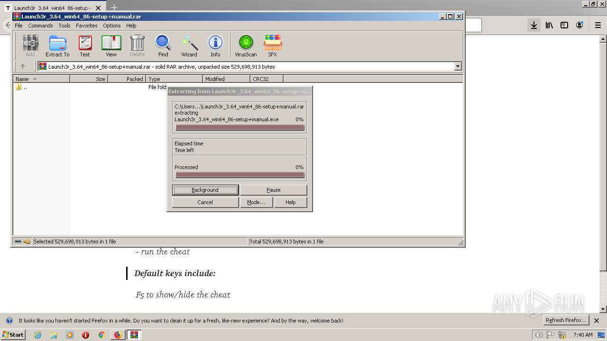Open Windows Explorer taskbar icon
607x341 pixels.
(x=54, y=335)
